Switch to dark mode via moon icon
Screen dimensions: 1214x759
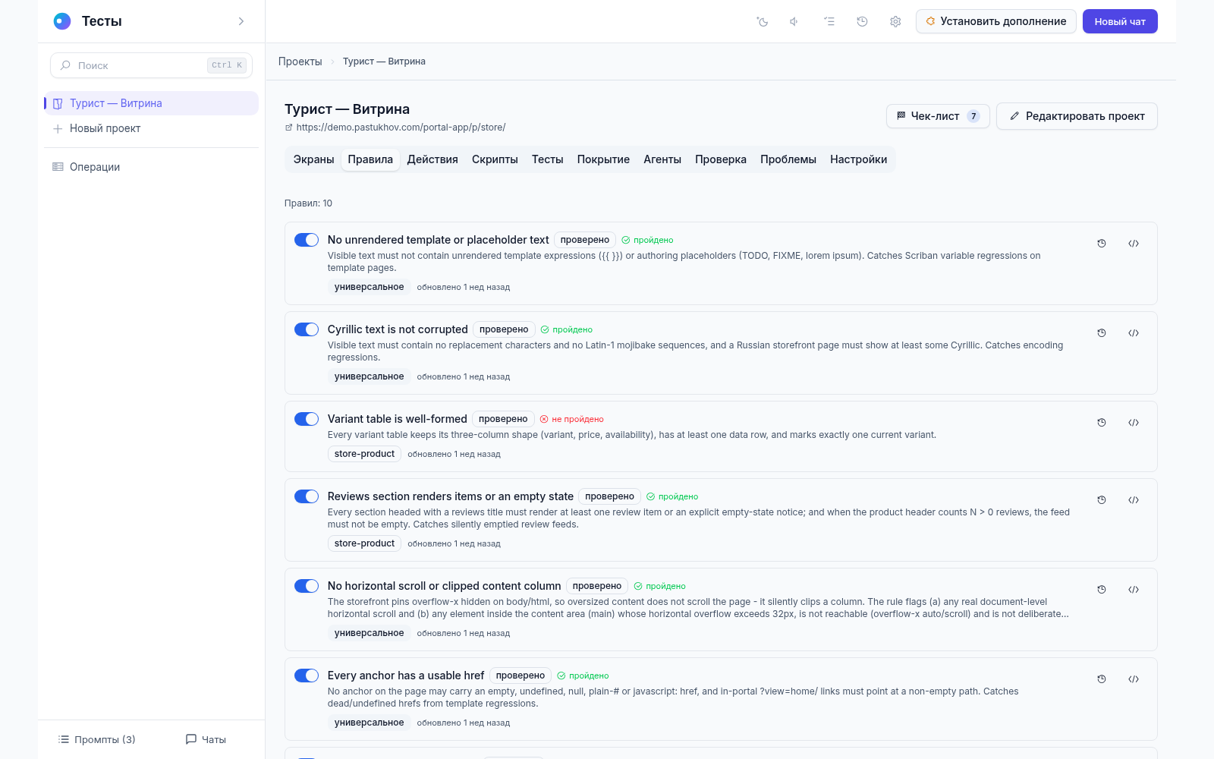(x=763, y=21)
